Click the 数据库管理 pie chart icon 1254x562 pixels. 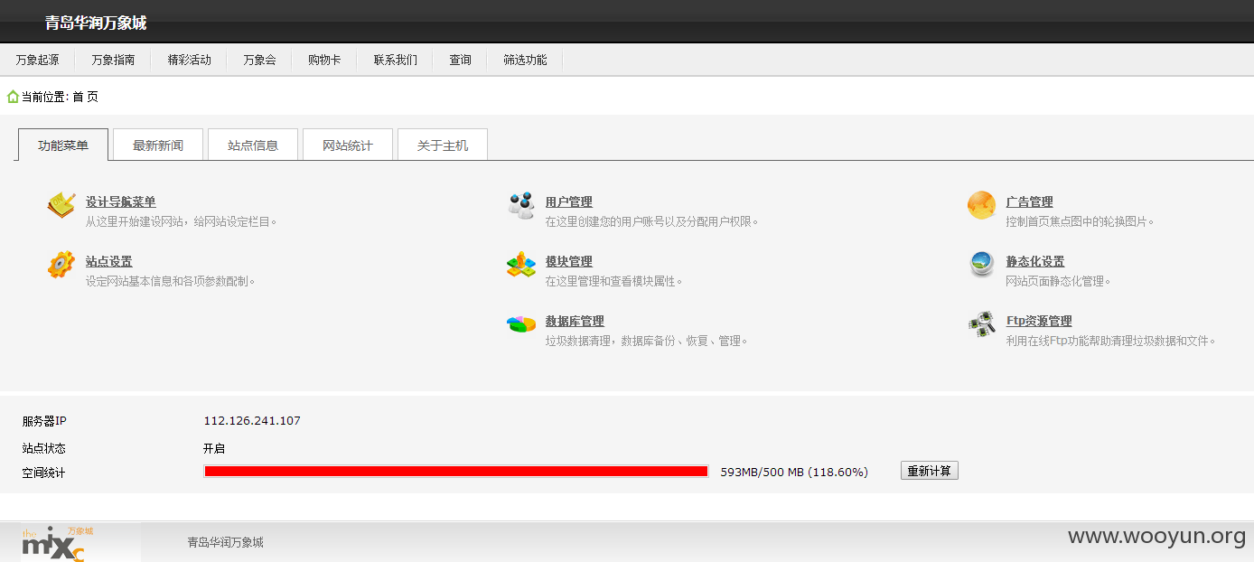(x=520, y=324)
